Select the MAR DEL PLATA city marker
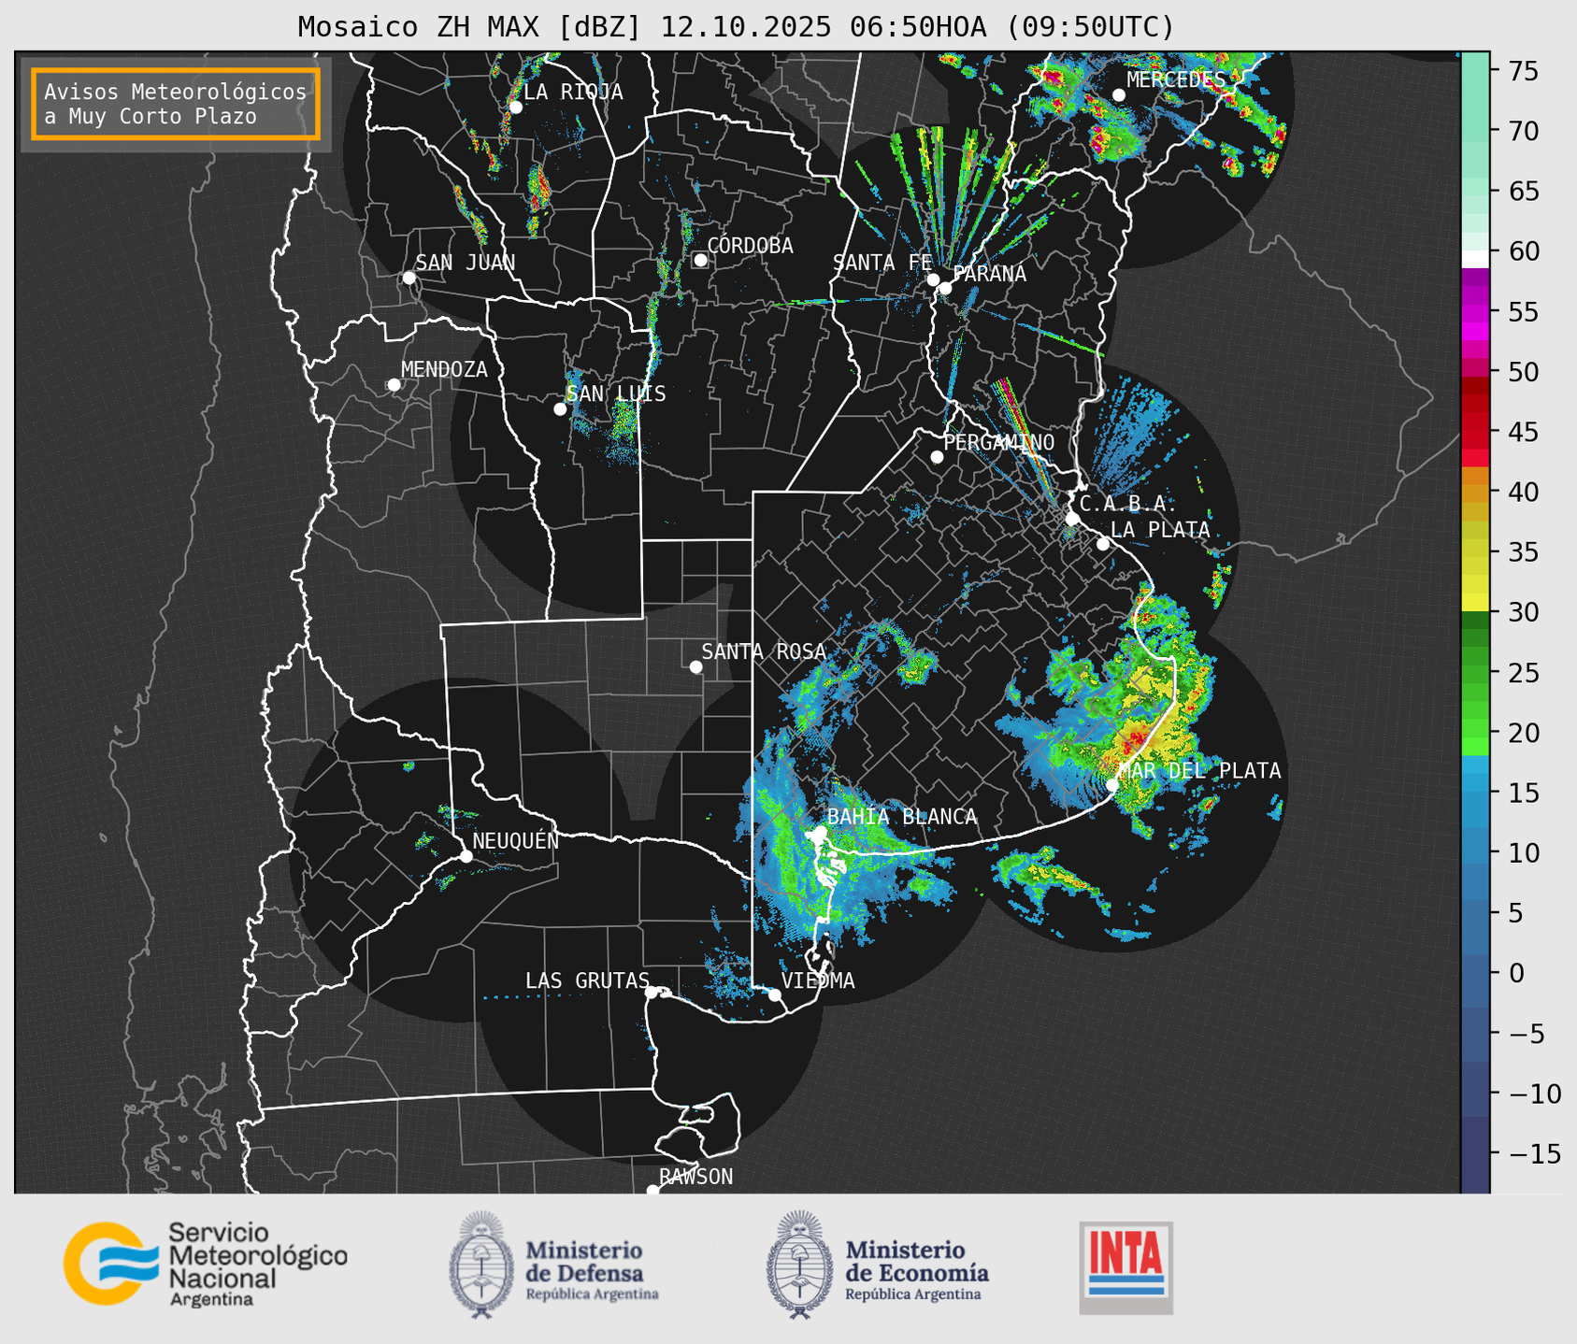This screenshot has width=1577, height=1344. [1112, 785]
